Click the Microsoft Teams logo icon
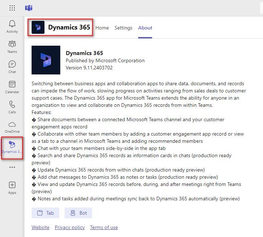This screenshot has height=237, width=263. (29, 8)
